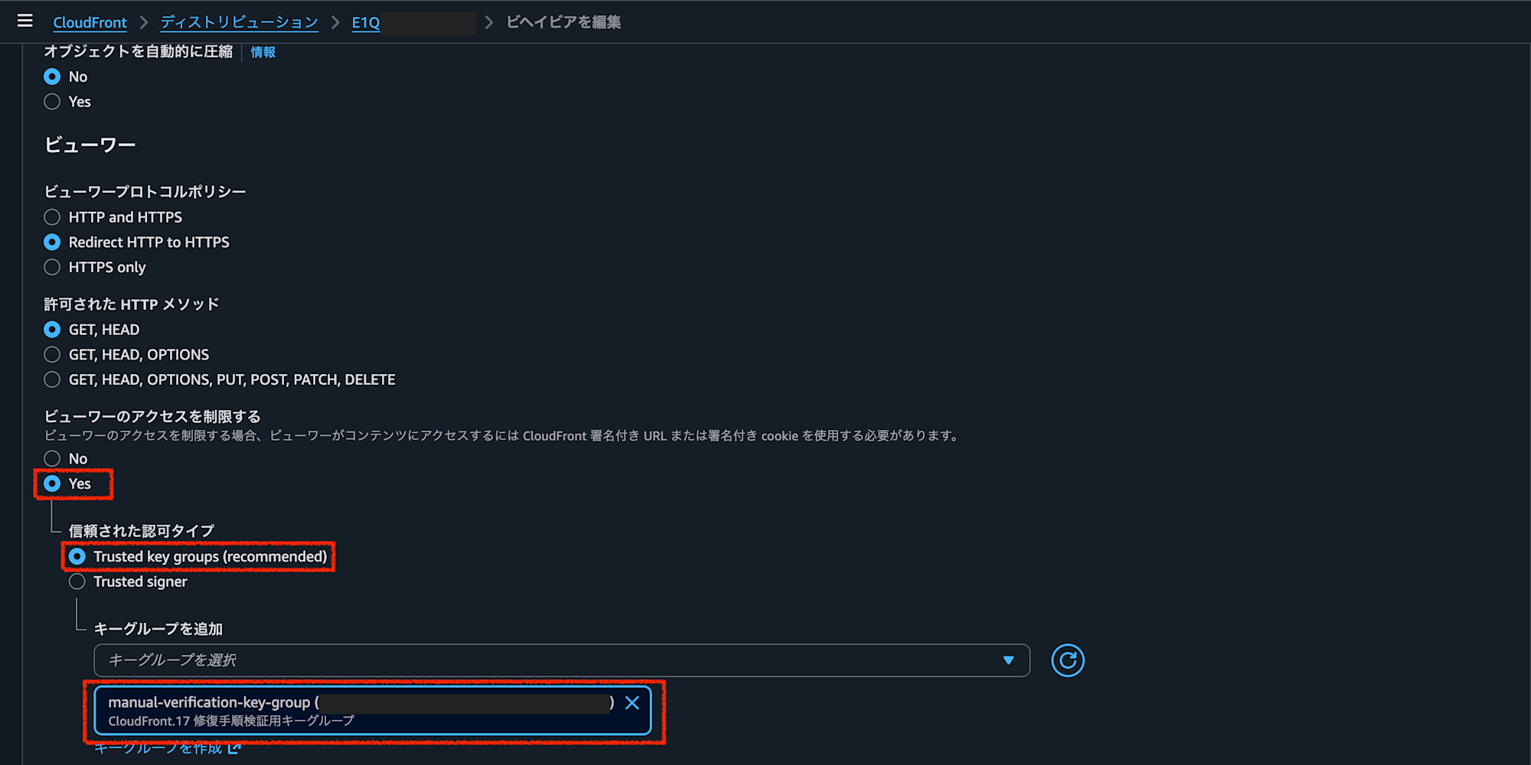The image size is (1531, 765).
Task: Open the キーグループを選択 dropdown
Action: [x=562, y=660]
